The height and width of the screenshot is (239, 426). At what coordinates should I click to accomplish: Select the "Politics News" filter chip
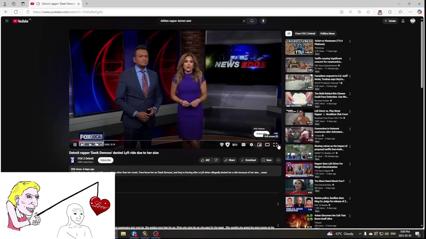click(327, 34)
